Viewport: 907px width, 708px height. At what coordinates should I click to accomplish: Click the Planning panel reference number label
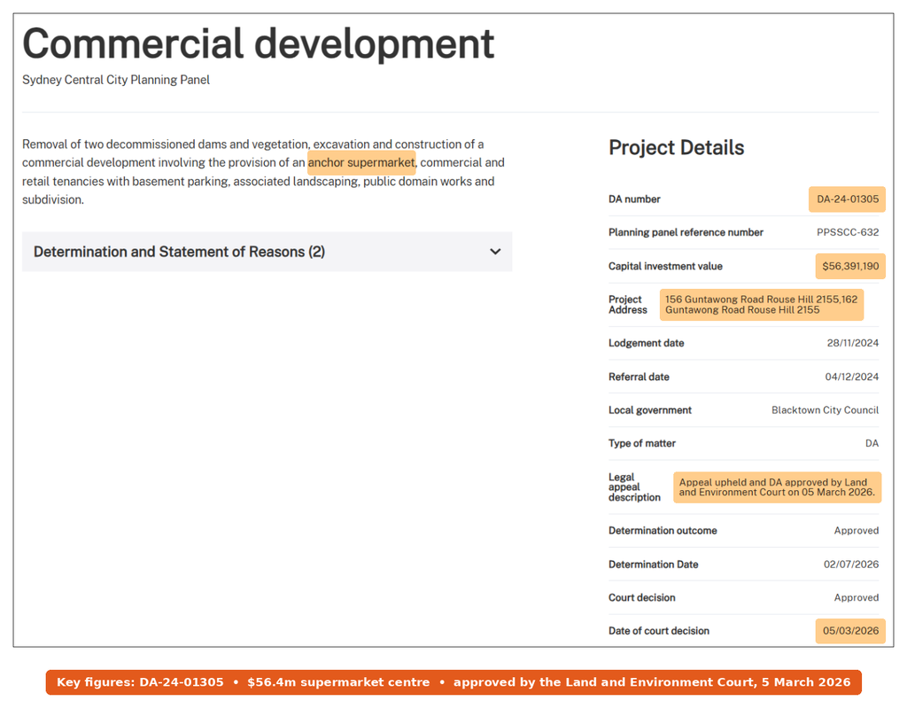point(686,232)
